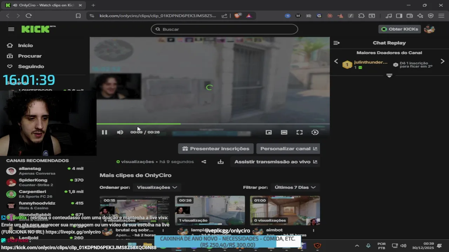
Task: Mute the clip with the speaker icon
Action: pos(120,132)
